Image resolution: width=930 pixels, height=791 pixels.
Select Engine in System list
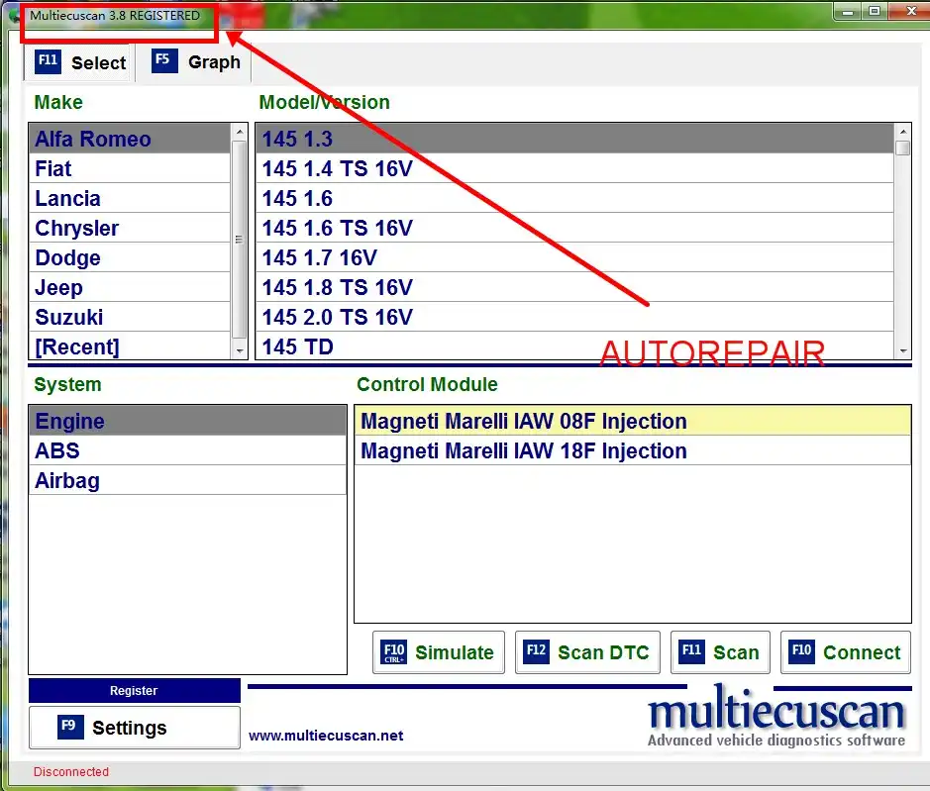tap(187, 421)
